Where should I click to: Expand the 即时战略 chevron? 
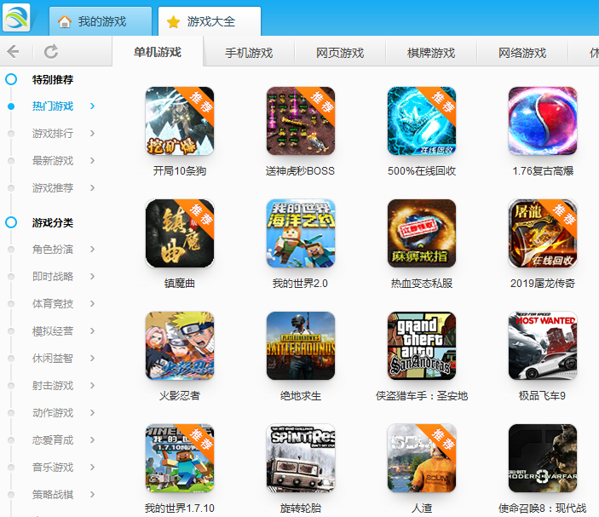[x=92, y=277]
